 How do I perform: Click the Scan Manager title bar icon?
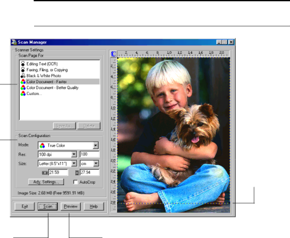pos(14,42)
